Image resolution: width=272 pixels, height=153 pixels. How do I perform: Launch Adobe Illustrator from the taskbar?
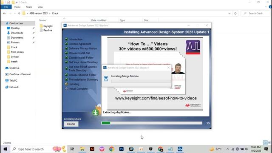92,149
